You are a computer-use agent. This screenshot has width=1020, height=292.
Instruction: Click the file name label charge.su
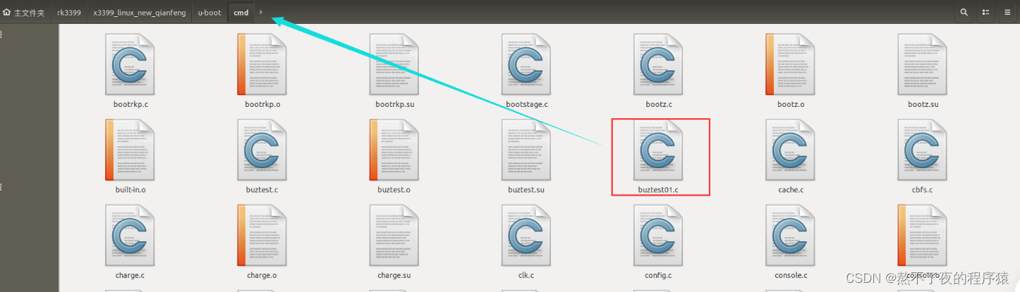coord(394,275)
